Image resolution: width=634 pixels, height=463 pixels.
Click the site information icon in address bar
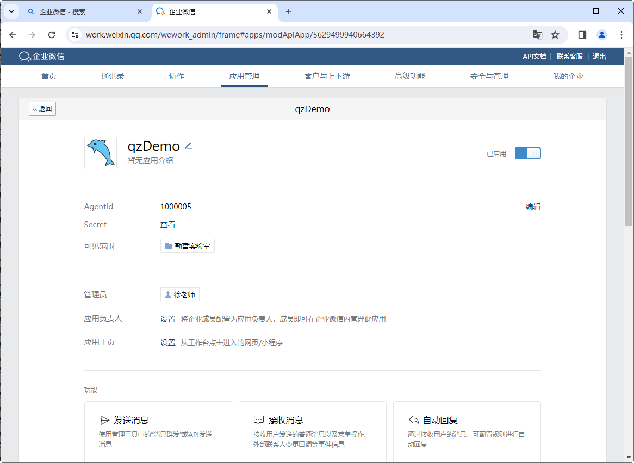click(76, 35)
